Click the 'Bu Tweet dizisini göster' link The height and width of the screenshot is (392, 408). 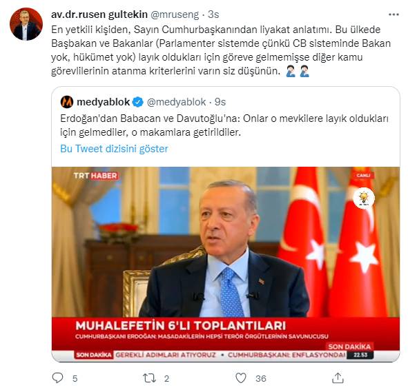114,149
